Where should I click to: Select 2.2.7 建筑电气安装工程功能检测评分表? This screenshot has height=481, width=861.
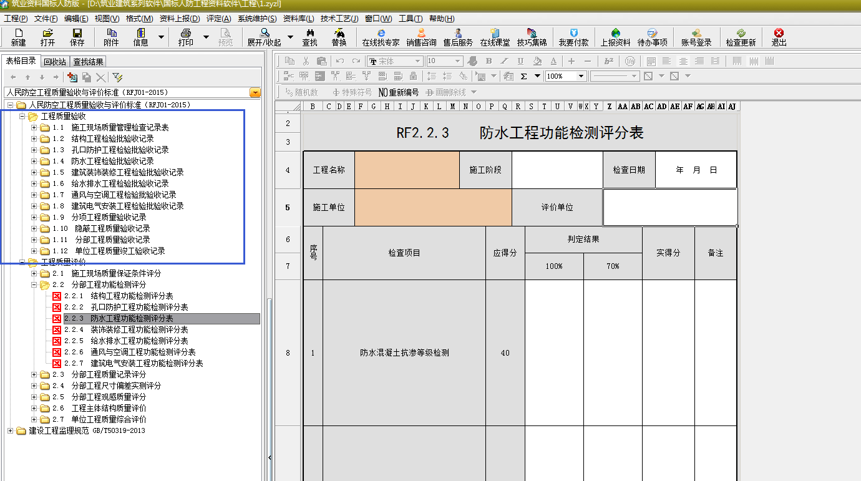(x=134, y=363)
